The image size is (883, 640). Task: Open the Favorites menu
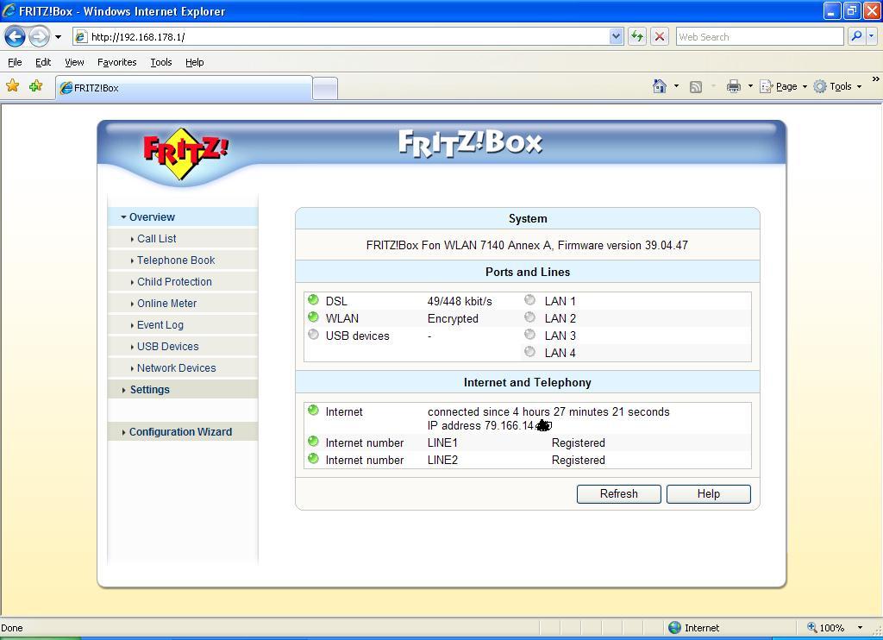[x=116, y=62]
